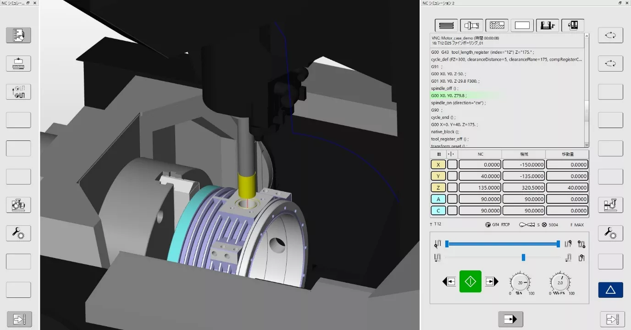Click the rotate view arrow icon at top right
Image resolution: width=631 pixels, height=330 pixels.
(x=610, y=35)
